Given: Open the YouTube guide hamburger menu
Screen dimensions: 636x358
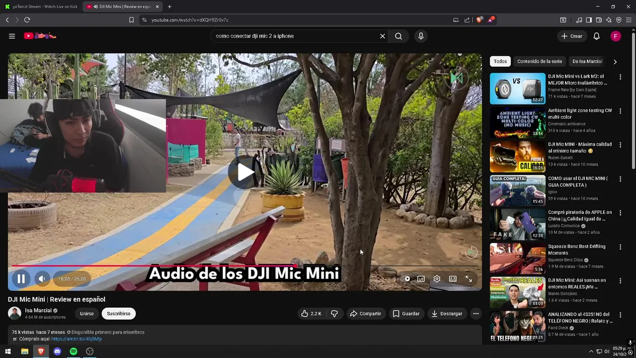Looking at the screenshot, I should click(12, 36).
